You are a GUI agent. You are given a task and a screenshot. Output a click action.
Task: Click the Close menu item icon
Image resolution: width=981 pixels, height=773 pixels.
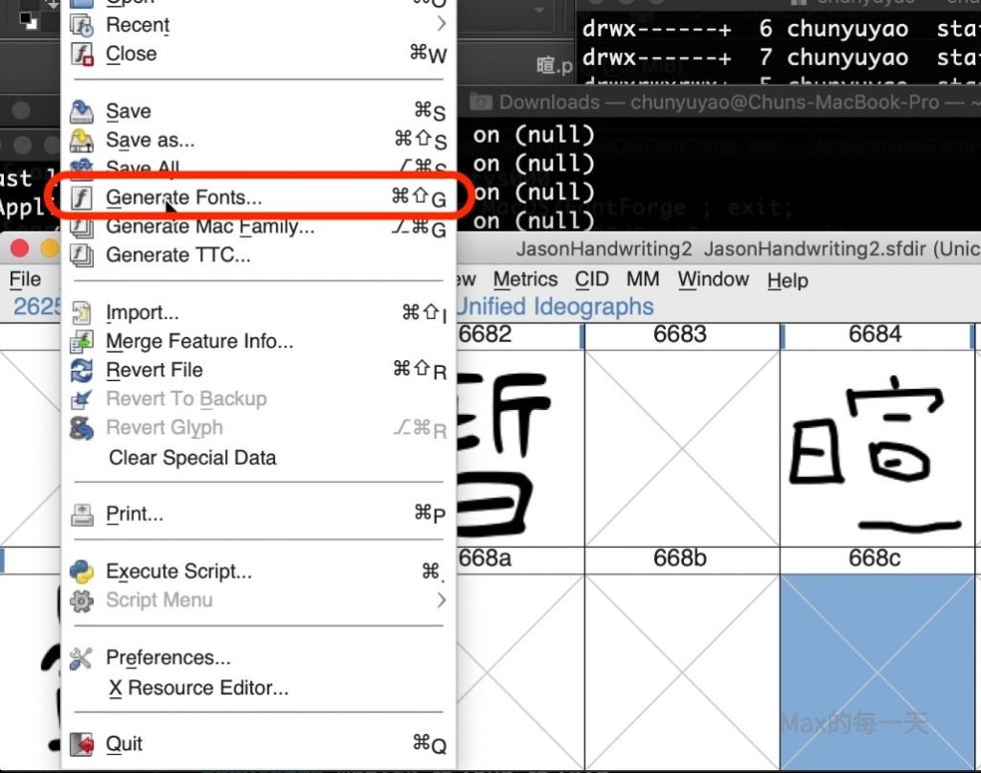(83, 55)
